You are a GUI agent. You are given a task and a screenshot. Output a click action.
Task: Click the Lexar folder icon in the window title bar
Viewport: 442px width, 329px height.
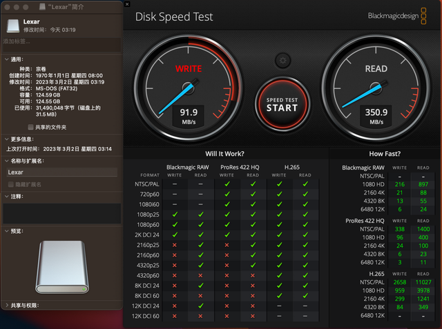pos(42,7)
